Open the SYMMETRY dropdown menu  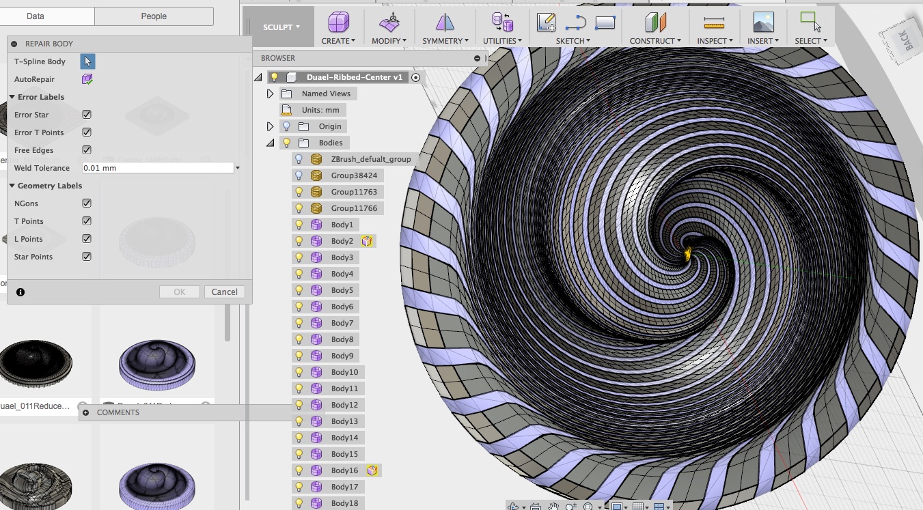point(445,41)
